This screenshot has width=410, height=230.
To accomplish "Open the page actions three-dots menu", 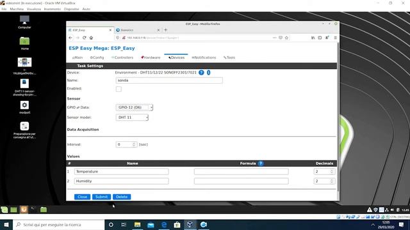I will click(274, 38).
